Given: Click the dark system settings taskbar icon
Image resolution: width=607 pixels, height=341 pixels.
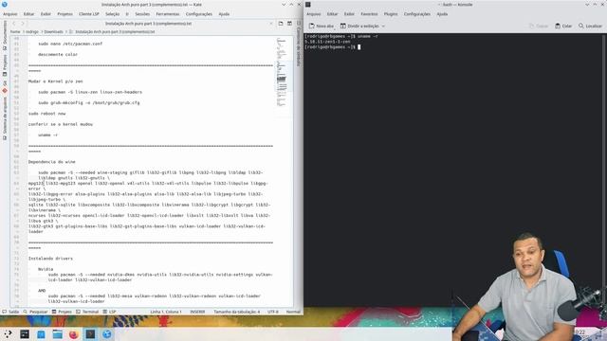Looking at the screenshot, I should [25, 333].
